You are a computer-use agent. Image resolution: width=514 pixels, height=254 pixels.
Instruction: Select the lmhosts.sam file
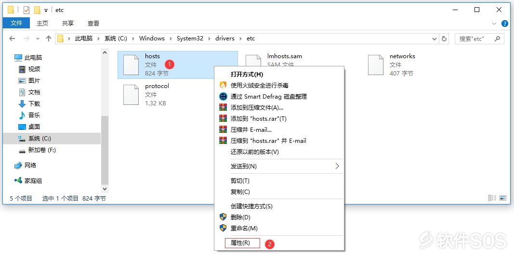pos(274,60)
